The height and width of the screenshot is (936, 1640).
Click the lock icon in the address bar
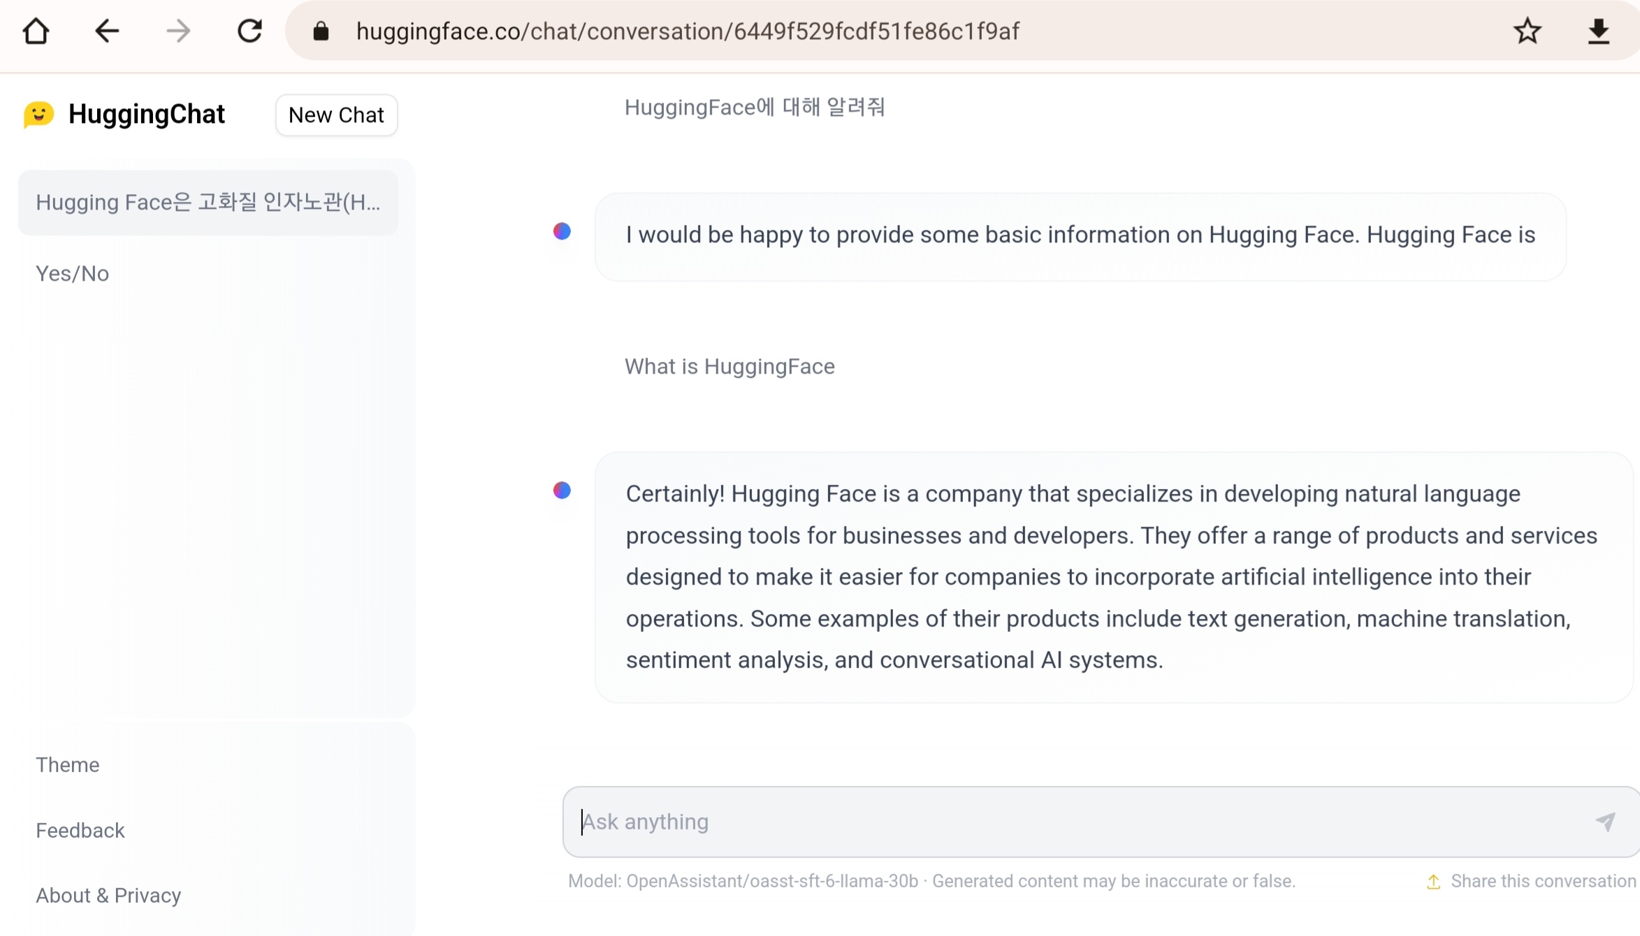tap(321, 31)
